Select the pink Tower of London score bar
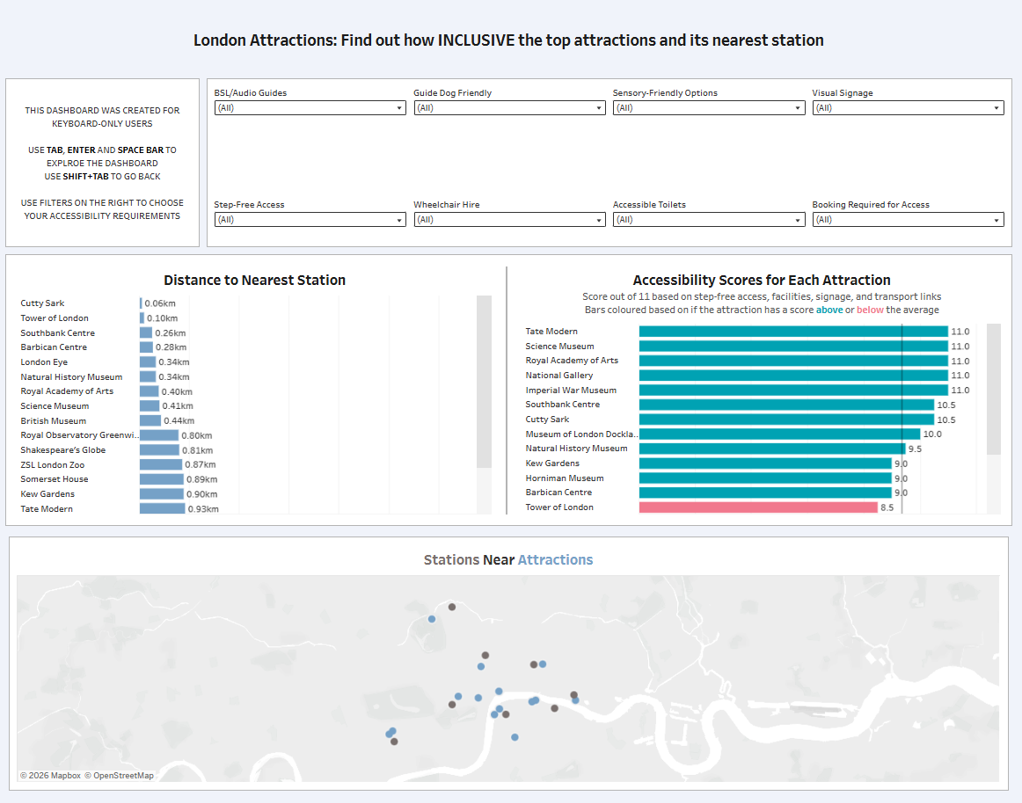The height and width of the screenshot is (803, 1022). (757, 507)
